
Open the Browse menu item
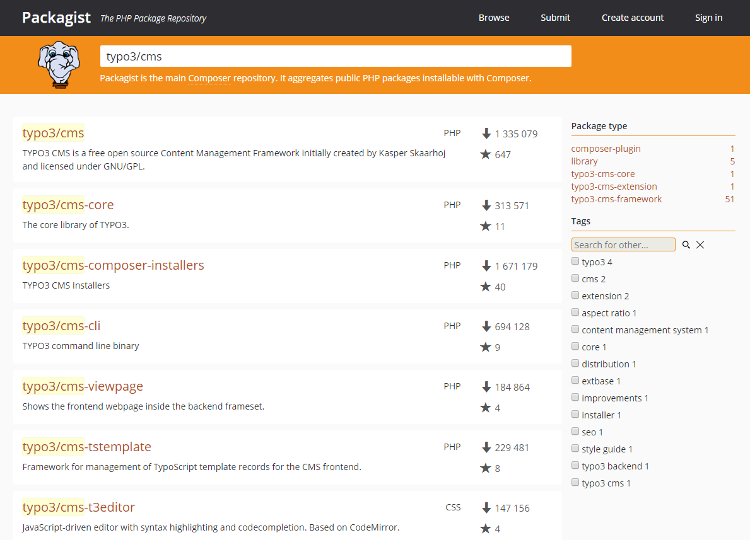(494, 18)
